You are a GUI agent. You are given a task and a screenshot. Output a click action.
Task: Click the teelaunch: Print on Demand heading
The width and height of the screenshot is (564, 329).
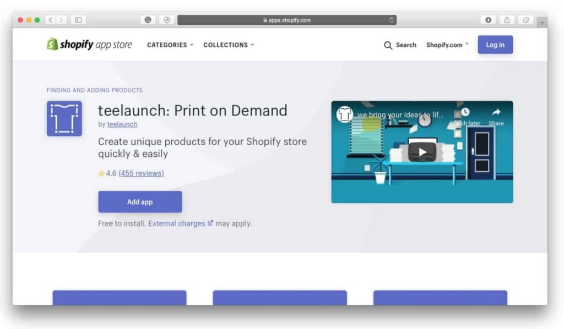[193, 111]
